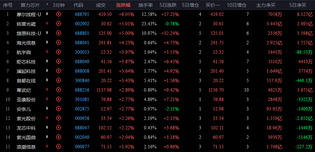
Task: Open 3-minute chart icon for 炬芯科技
Action: click(x=58, y=61)
